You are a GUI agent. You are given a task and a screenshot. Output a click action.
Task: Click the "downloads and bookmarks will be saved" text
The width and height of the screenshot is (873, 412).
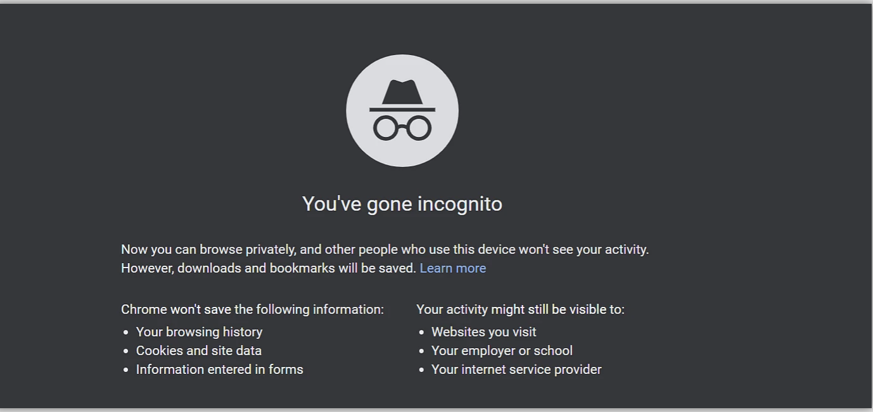296,268
